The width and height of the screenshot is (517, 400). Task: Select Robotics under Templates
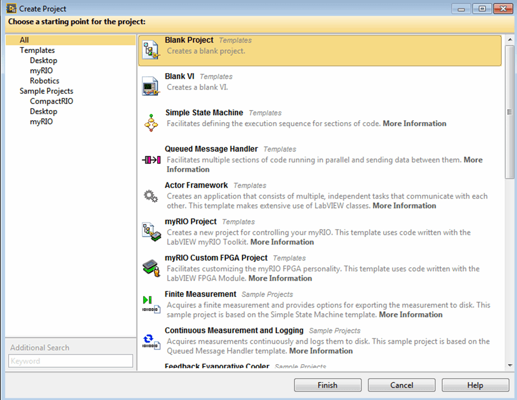coord(44,80)
